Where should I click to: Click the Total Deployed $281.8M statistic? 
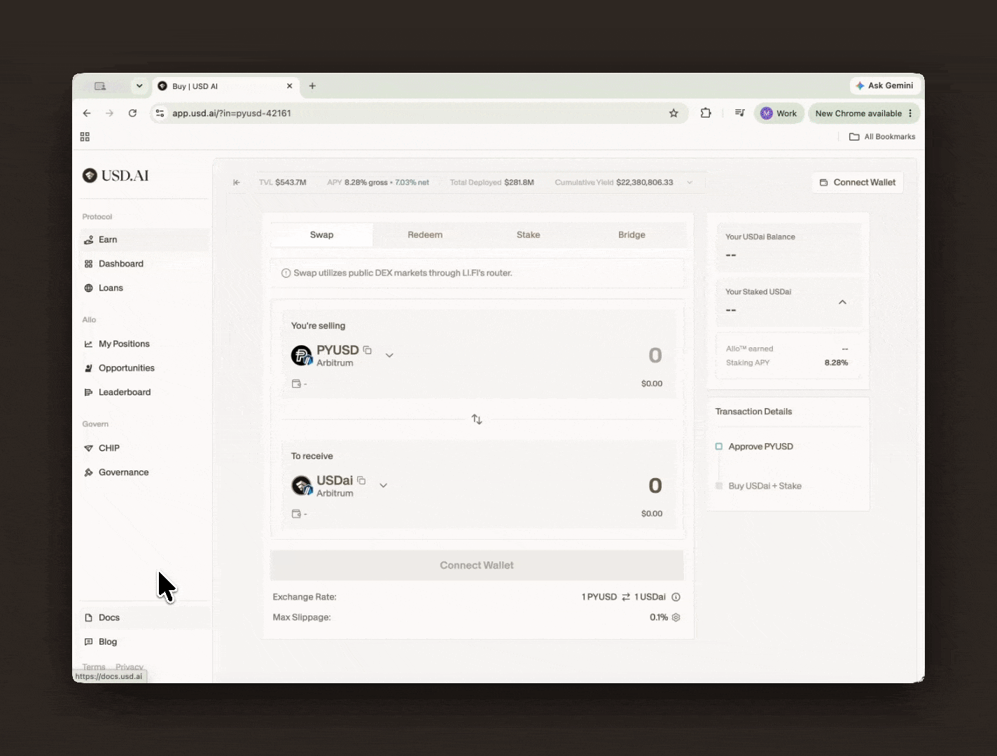[492, 183]
